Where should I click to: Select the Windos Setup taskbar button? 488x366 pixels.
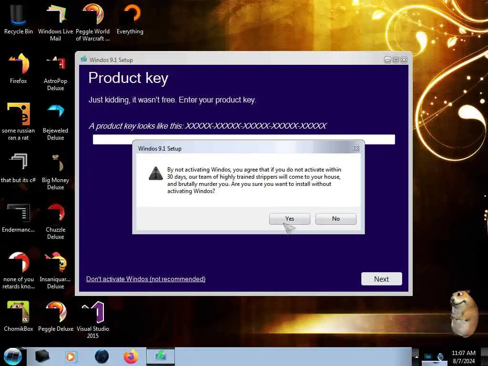coord(161,356)
